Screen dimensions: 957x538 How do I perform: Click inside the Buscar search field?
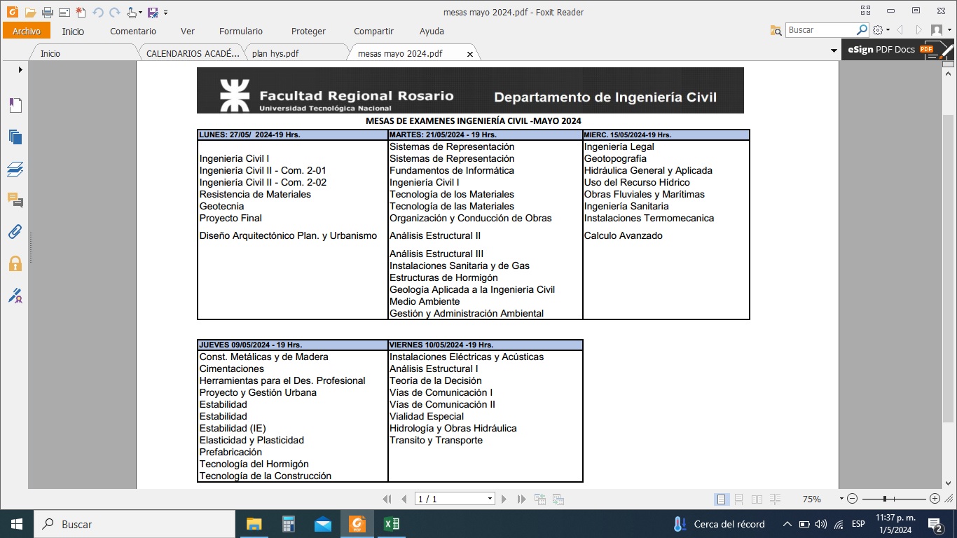pos(820,30)
